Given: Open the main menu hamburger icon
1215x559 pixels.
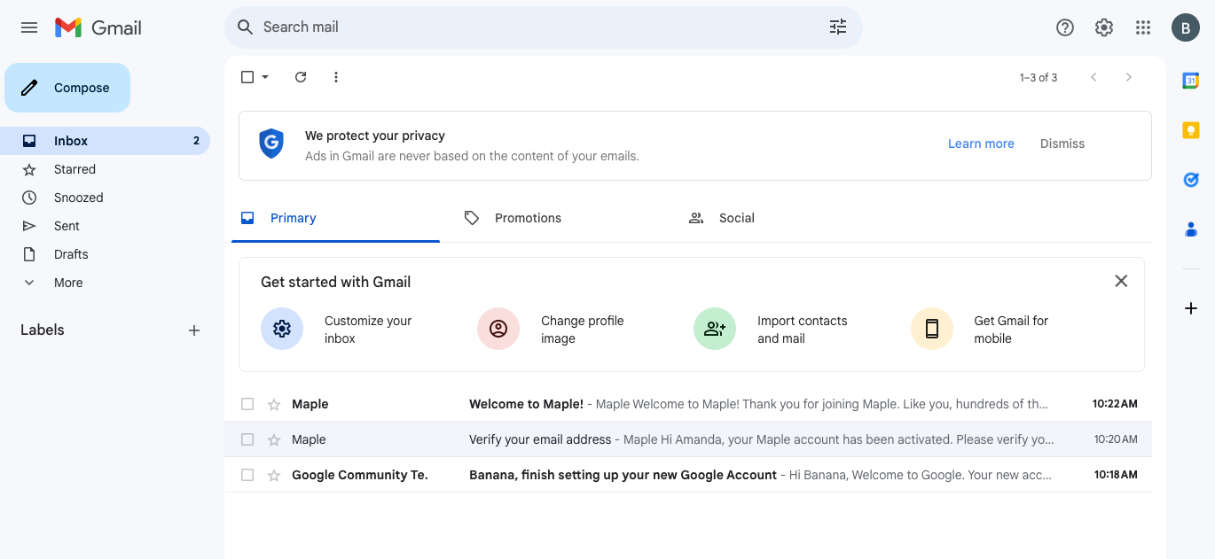Looking at the screenshot, I should 29,27.
